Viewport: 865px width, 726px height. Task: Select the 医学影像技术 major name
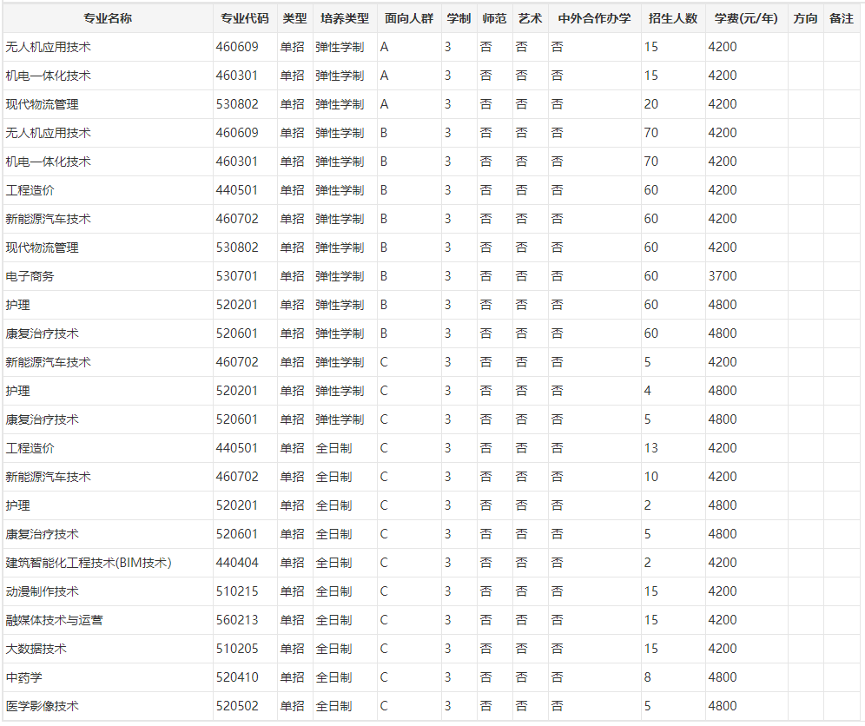[x=42, y=706]
